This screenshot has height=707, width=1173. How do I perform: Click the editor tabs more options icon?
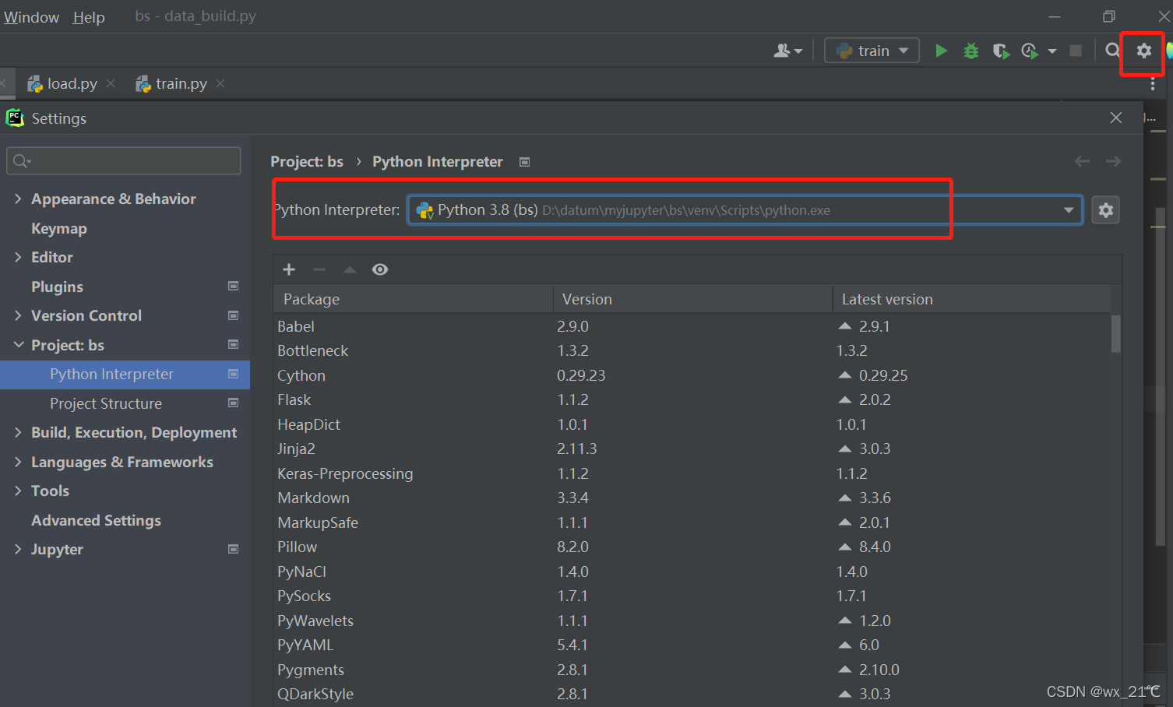1153,84
